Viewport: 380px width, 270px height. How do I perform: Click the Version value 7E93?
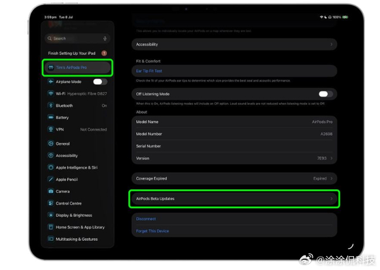[x=322, y=158]
